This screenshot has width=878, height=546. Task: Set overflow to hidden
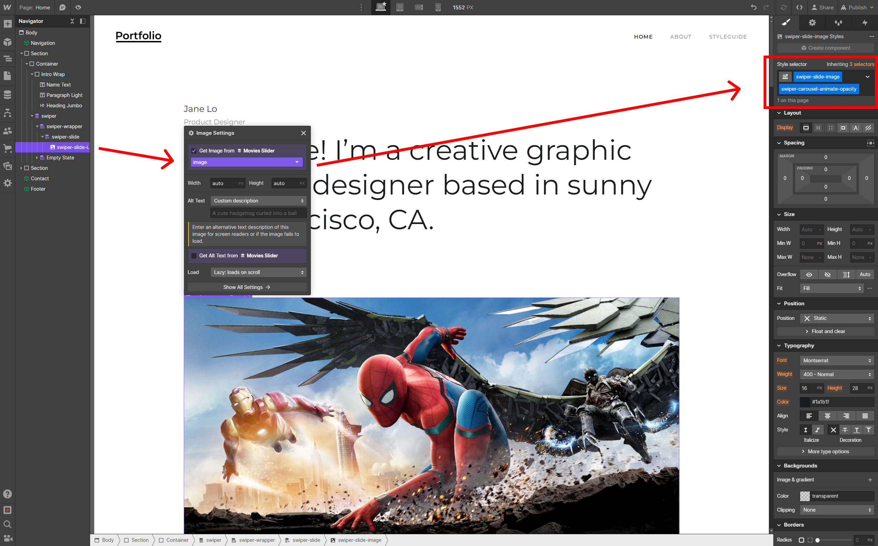[x=827, y=274]
